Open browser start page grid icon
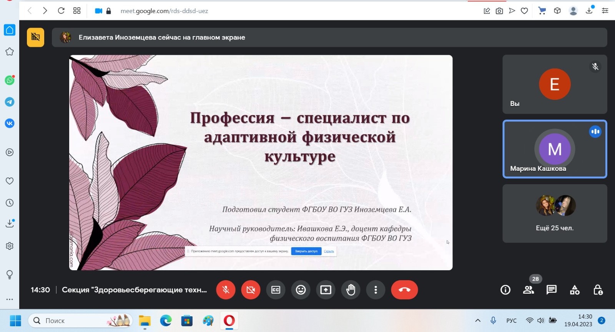Viewport: 615px width, 332px height. 77,11
